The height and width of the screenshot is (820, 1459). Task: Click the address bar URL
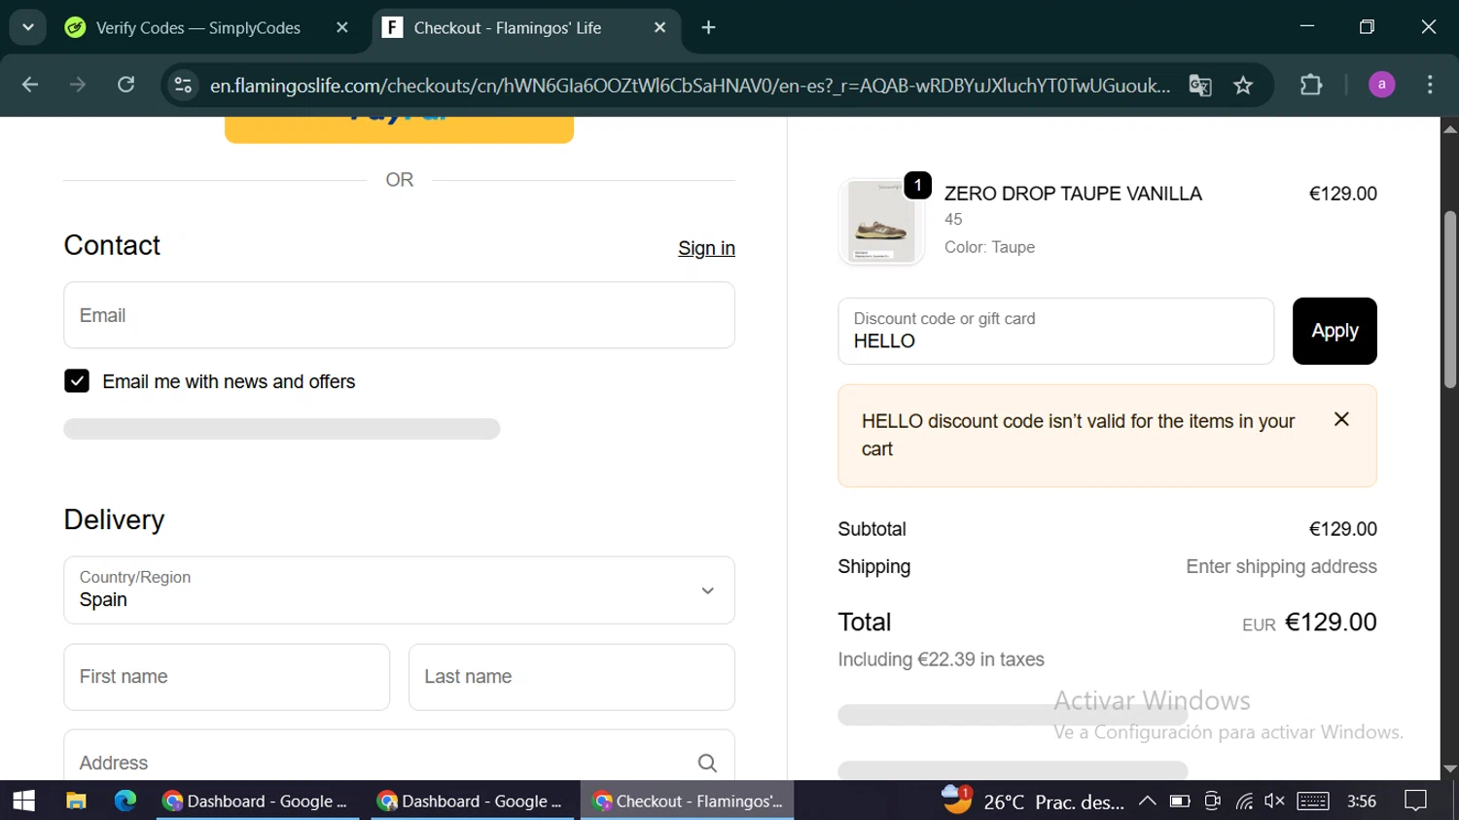click(x=690, y=86)
